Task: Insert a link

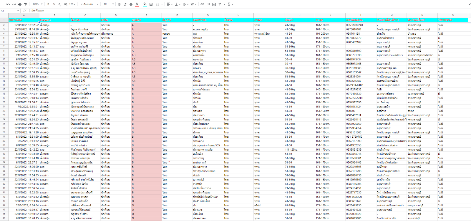Action: coord(202,4)
